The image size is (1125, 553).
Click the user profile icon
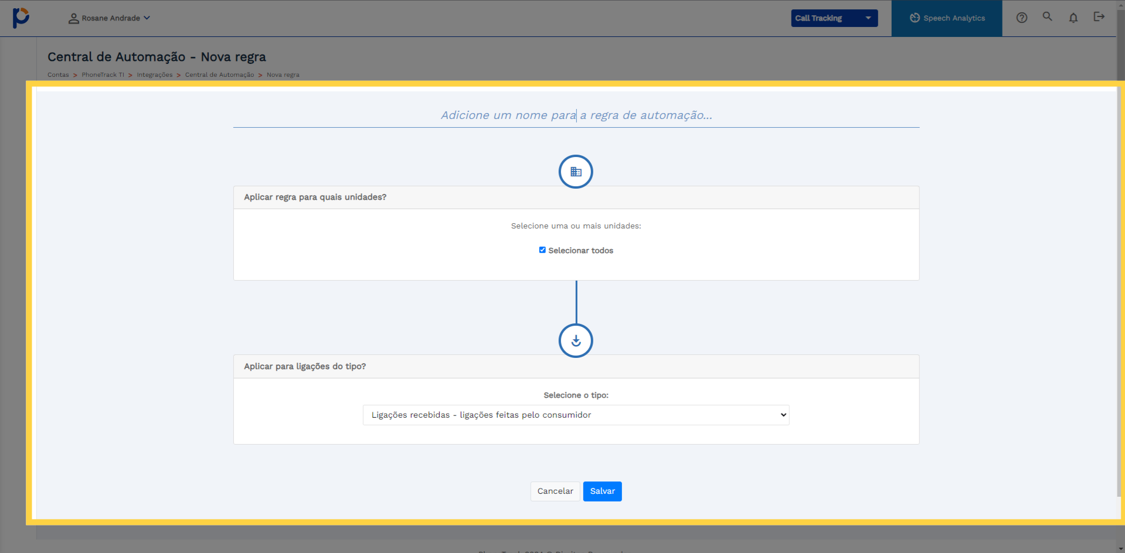point(74,18)
